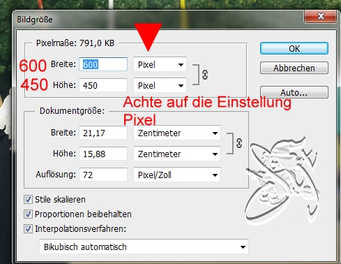Open the Zentimeter dropdown for document Höhe
This screenshot has width=341, height=264.
177,154
